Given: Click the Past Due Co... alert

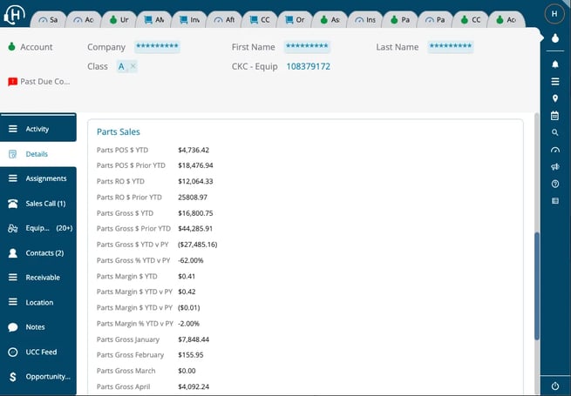Looking at the screenshot, I should point(38,82).
